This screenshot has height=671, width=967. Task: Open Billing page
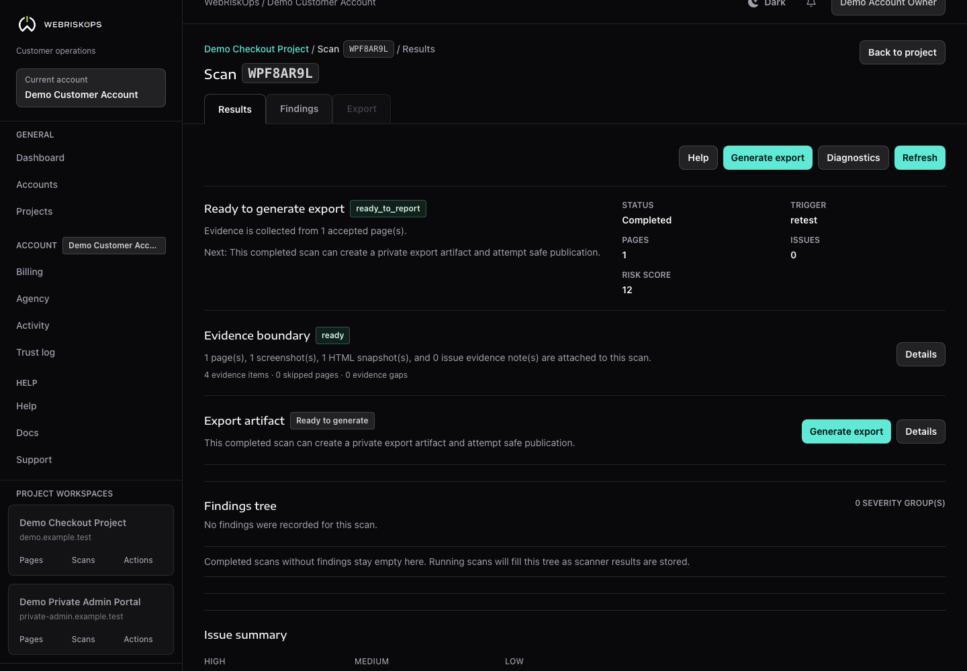(30, 272)
